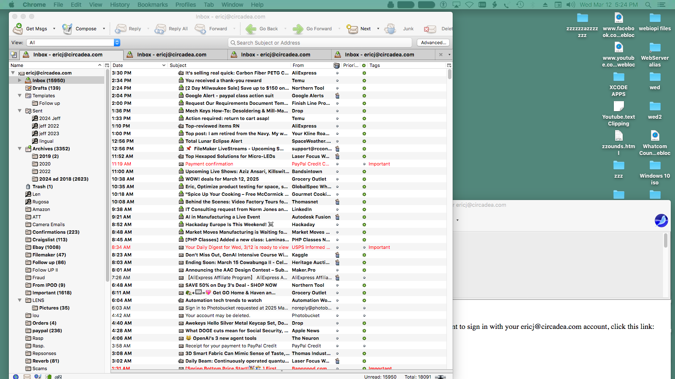Click the Advanced... search button
The width and height of the screenshot is (675, 379).
tap(433, 43)
